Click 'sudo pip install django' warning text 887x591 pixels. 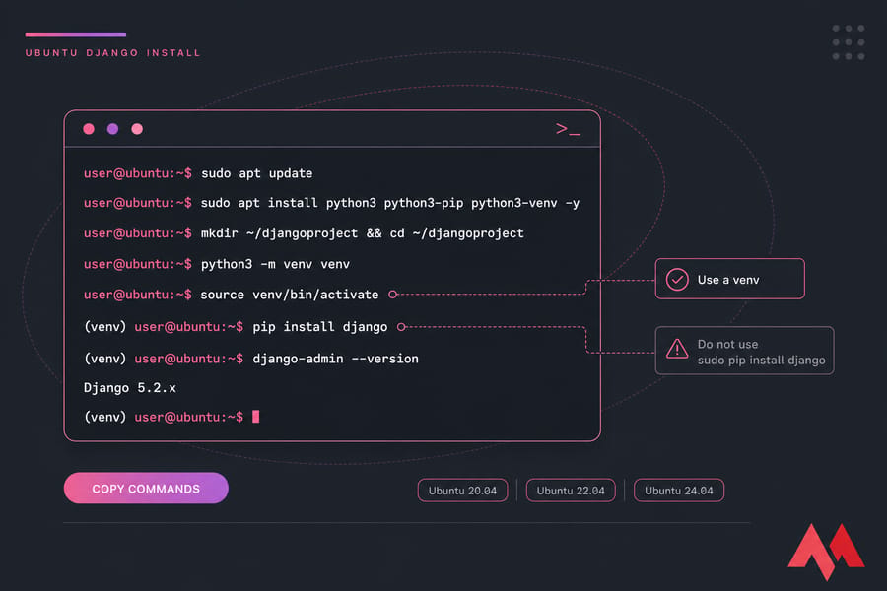click(x=761, y=361)
